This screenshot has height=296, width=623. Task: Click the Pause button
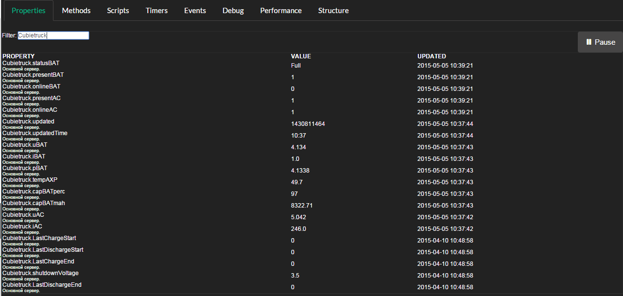coord(600,42)
